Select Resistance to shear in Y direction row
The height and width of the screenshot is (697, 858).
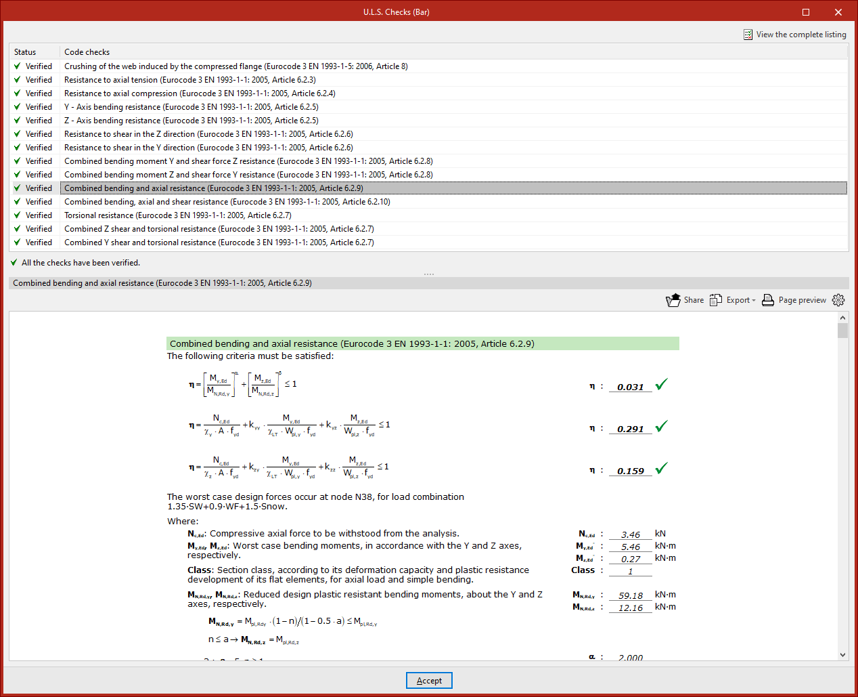pos(430,148)
